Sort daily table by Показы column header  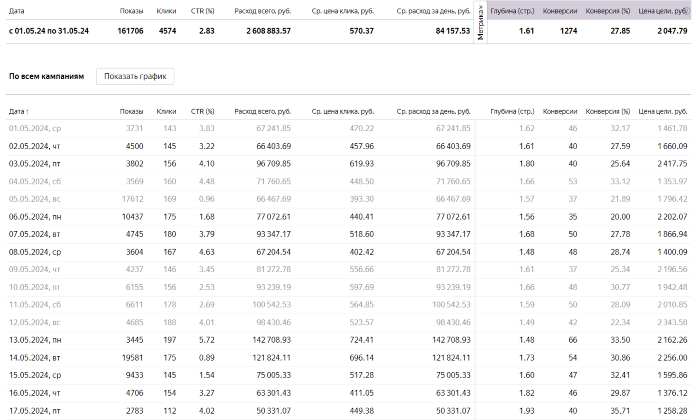[x=132, y=111]
